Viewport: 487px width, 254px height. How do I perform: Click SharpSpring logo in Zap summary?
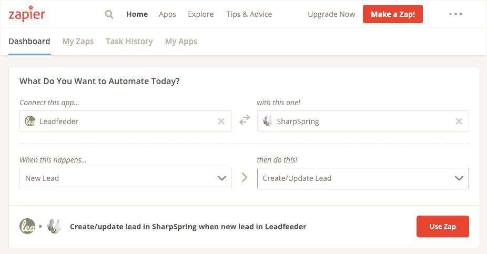coord(54,226)
